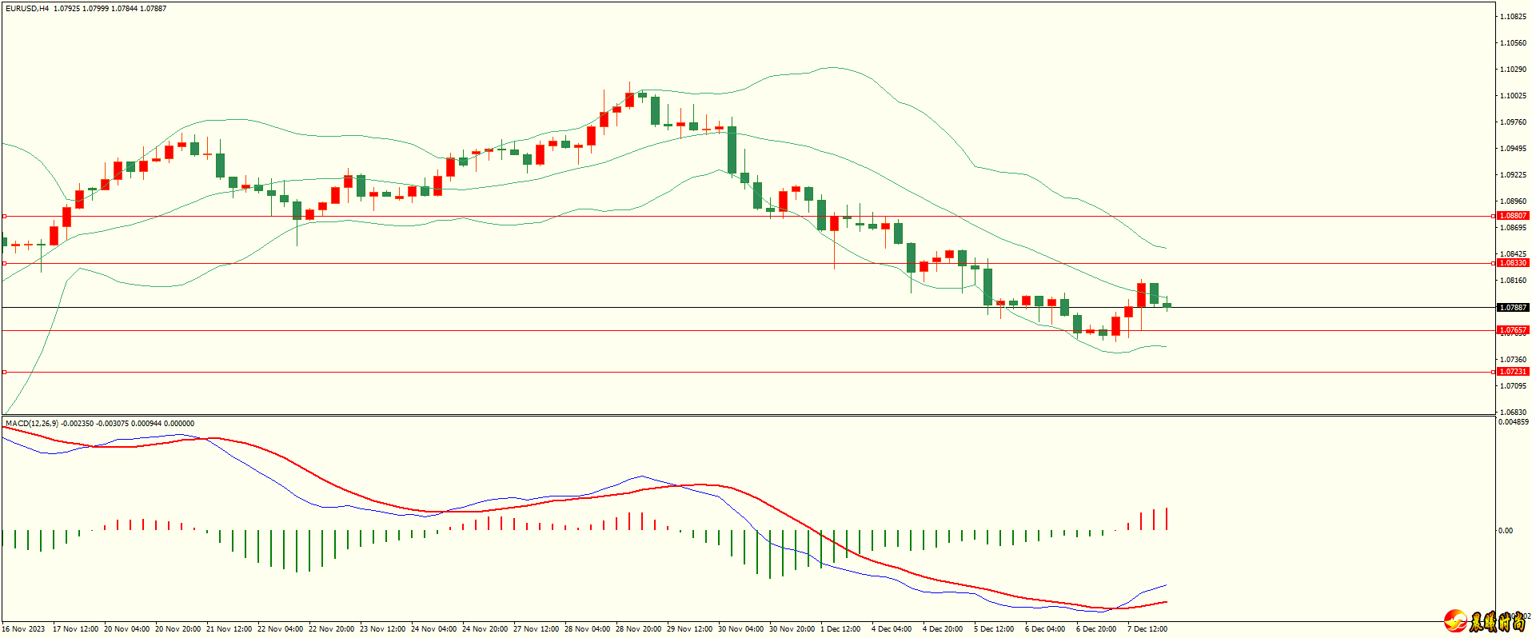Click the 16 Nov 2023 date label
Viewport: 1532px width, 638px height.
pyautogui.click(x=23, y=629)
